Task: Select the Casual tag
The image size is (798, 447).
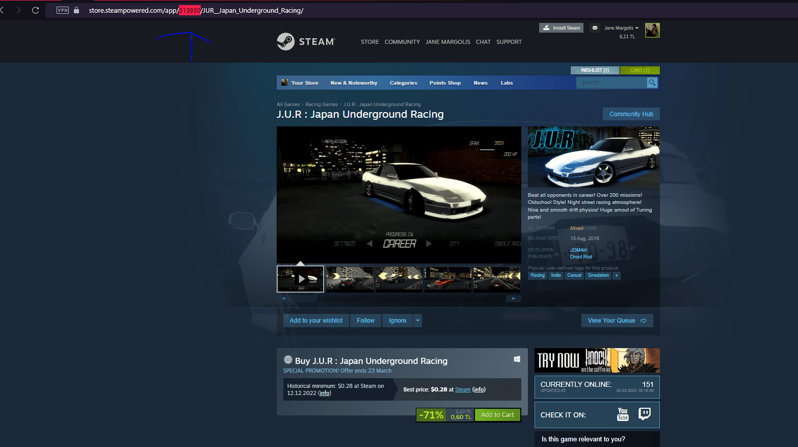Action: pyautogui.click(x=574, y=275)
